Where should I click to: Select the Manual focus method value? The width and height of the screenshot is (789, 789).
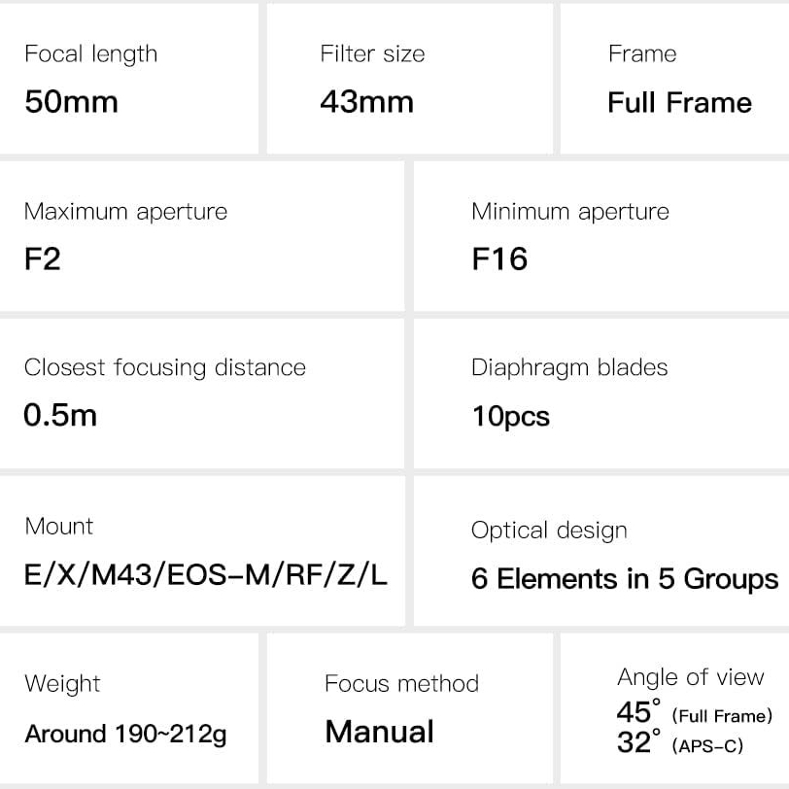click(379, 731)
